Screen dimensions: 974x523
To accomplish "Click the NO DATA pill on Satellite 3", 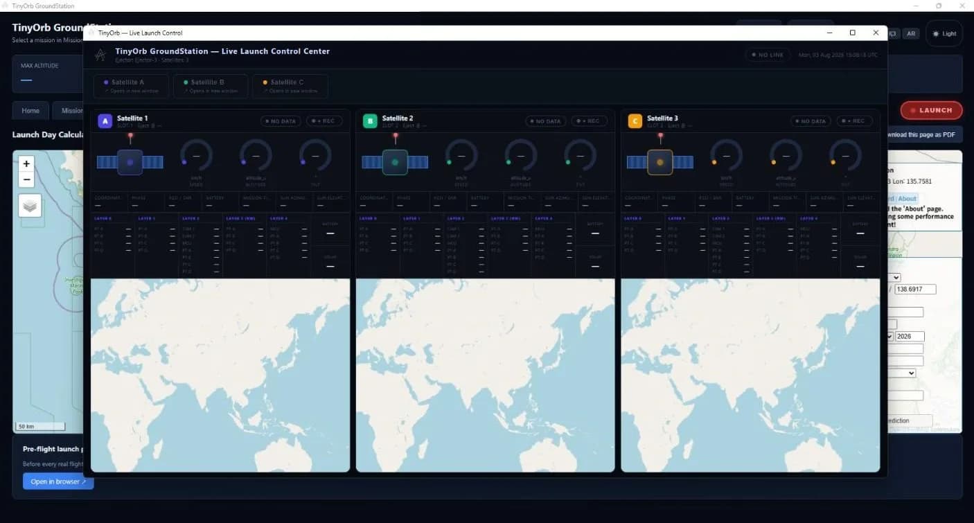I will tap(811, 121).
